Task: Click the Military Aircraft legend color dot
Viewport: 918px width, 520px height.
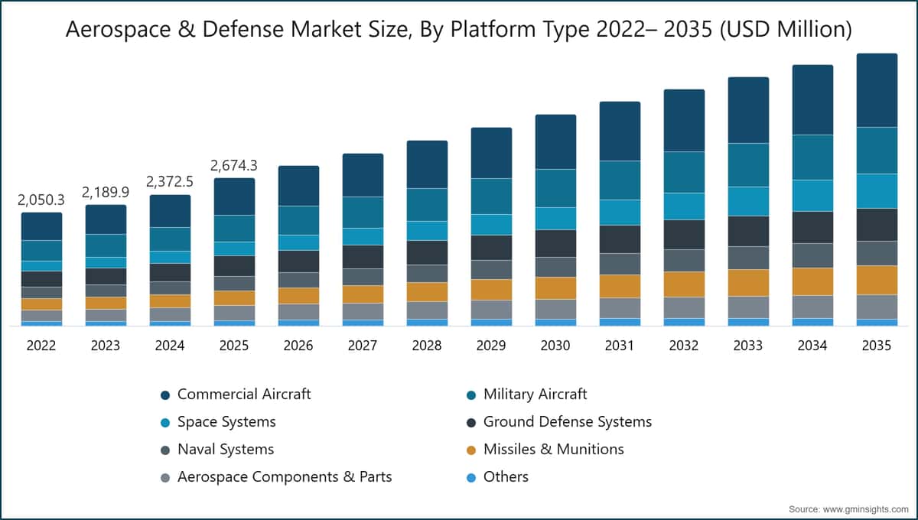Action: point(471,395)
